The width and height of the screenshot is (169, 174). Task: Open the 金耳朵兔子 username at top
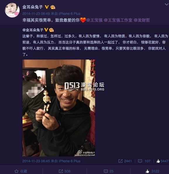tap(32, 7)
